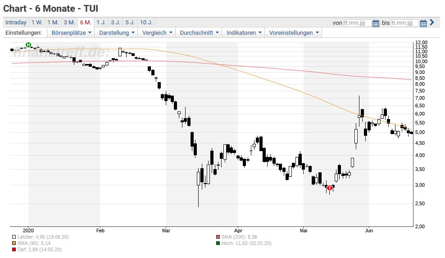Click the 'Feb' x-axis label
The height and width of the screenshot is (258, 445).
pos(100,230)
